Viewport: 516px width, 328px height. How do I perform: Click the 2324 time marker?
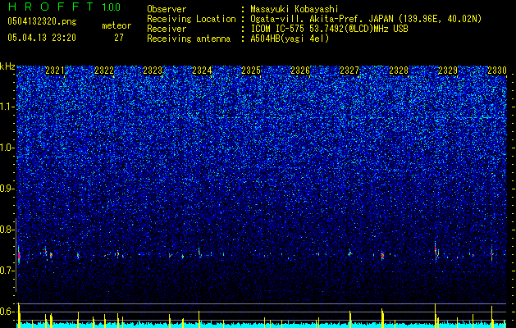click(202, 71)
